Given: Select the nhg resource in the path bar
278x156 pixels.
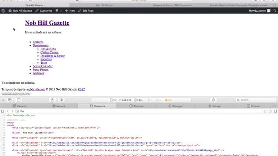Looking at the screenshot, I should coord(20,111).
